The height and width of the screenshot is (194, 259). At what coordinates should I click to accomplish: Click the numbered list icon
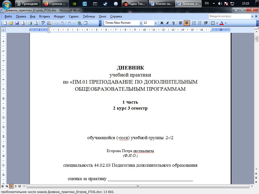click(x=194, y=23)
